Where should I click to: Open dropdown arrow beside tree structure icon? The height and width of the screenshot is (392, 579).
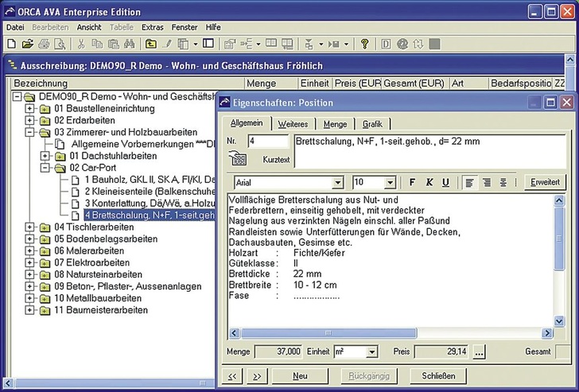(258, 44)
